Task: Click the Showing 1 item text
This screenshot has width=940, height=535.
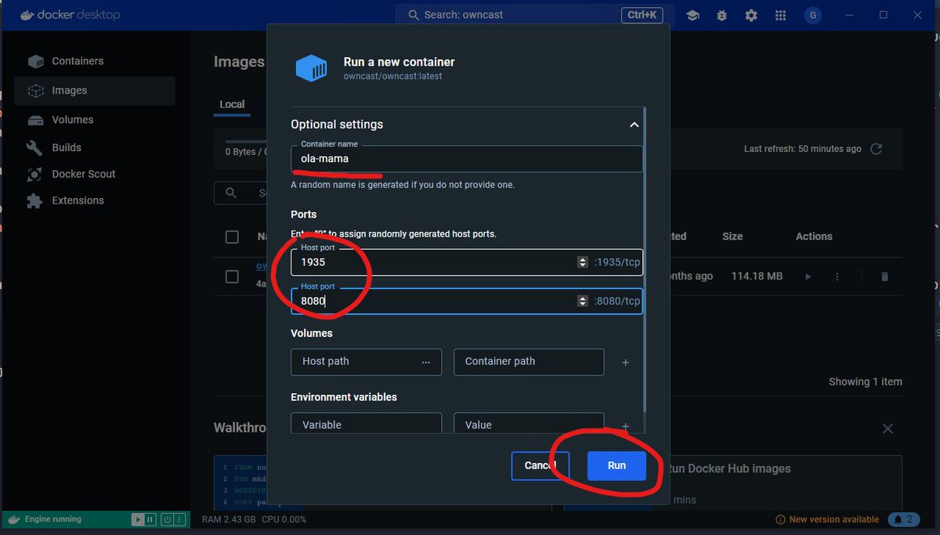Action: 866,382
